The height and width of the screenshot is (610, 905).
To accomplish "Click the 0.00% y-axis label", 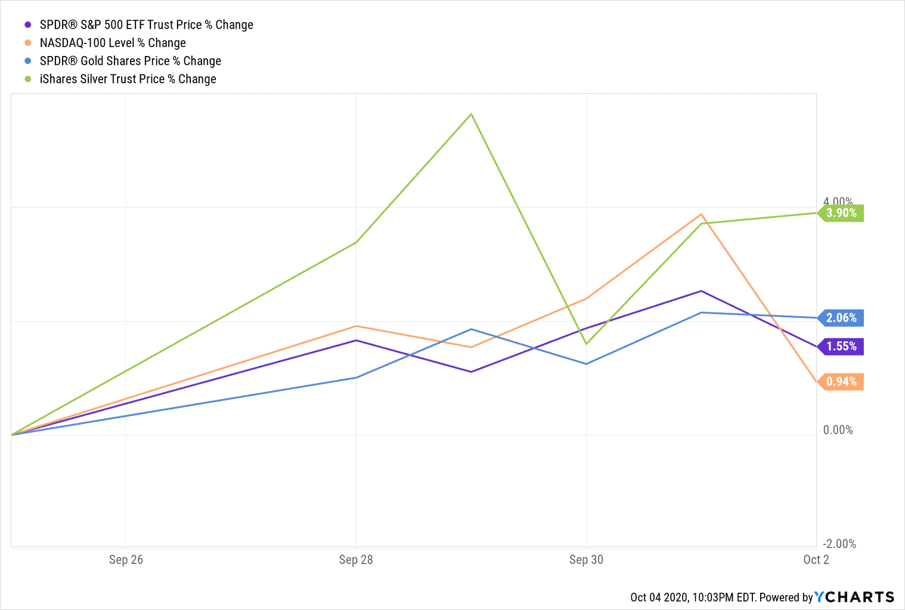I will pyautogui.click(x=838, y=430).
